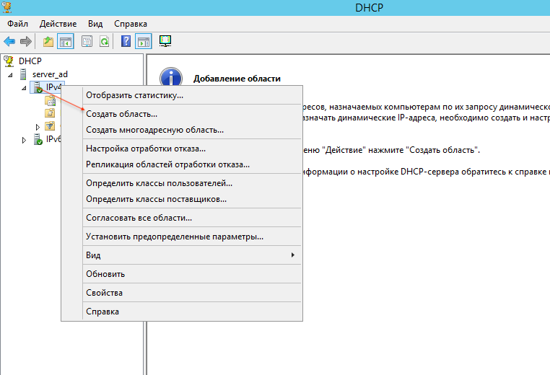This screenshot has width=550, height=375.
Task: Collapse the server_ad tree node
Action: [x=10, y=75]
